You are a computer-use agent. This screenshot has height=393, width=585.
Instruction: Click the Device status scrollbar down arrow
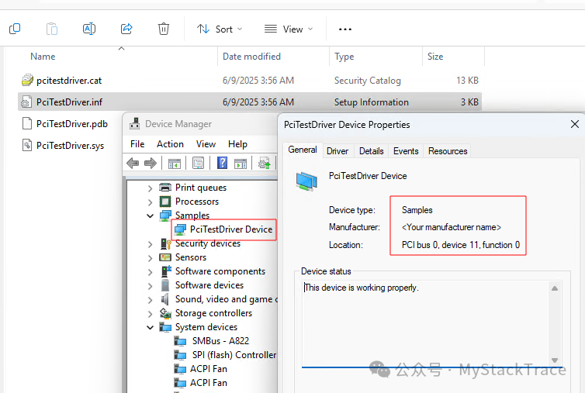pos(555,360)
